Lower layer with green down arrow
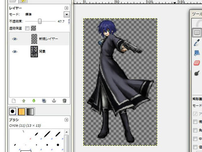Image resolution: width=202 pixels, height=152 pixels. (x=34, y=101)
